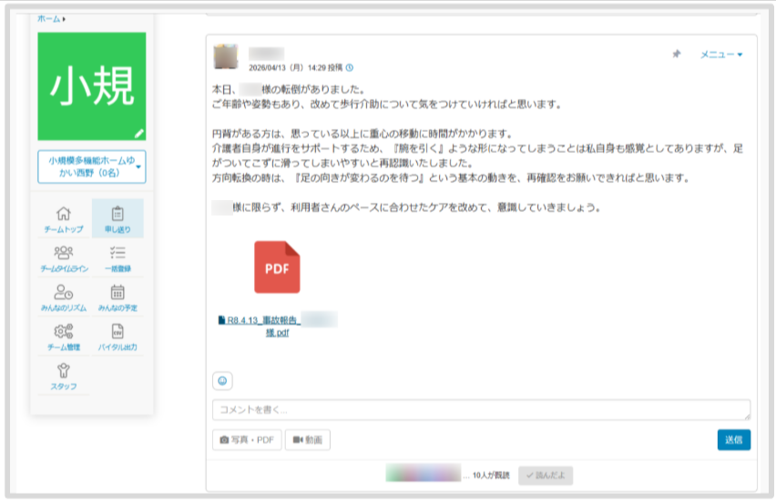
Task: Edit team image via pencil icon
Action: tap(139, 134)
